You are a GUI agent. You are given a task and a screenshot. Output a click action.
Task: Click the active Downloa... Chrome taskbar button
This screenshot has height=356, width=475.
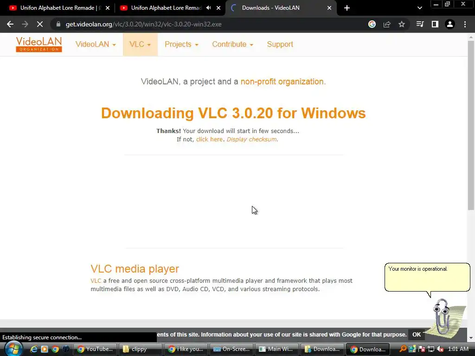click(367, 349)
